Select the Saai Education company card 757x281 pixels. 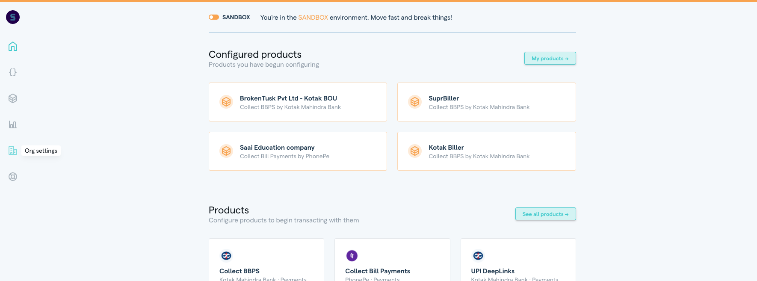[x=298, y=151]
